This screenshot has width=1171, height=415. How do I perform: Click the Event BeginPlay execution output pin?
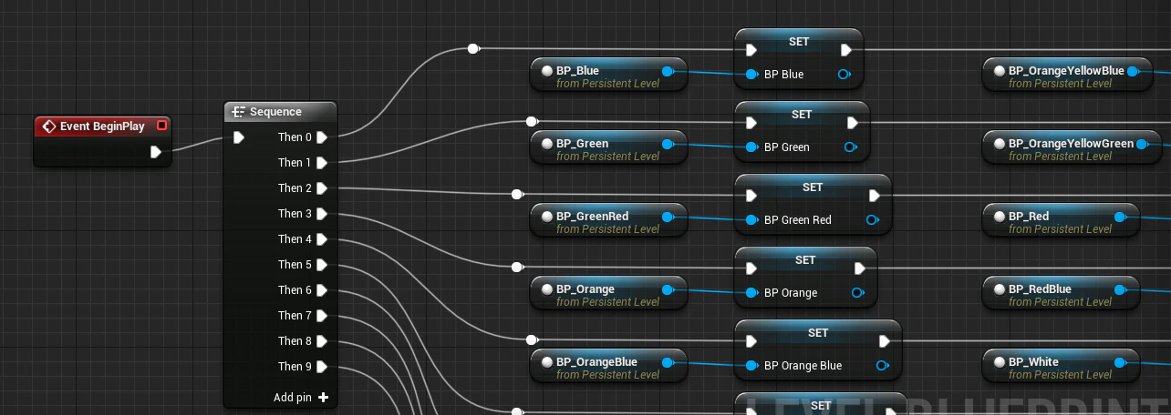pyautogui.click(x=156, y=152)
